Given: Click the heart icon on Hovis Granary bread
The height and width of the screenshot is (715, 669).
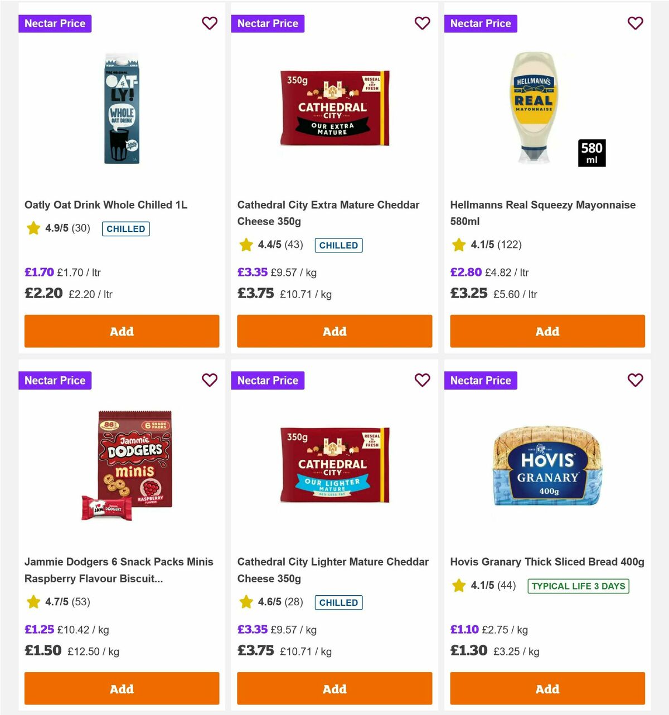Looking at the screenshot, I should point(636,380).
